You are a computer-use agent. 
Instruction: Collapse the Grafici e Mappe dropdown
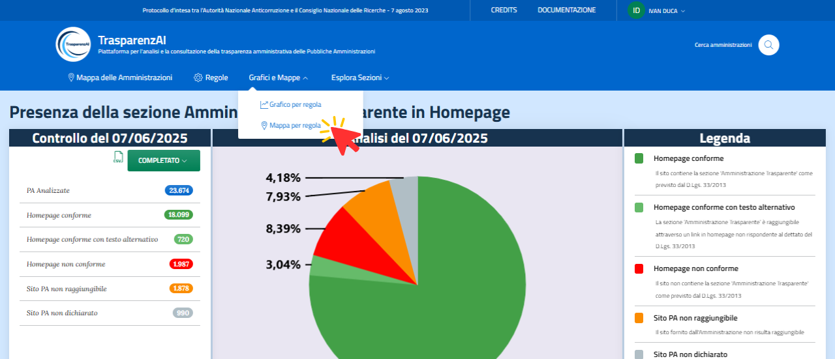coord(279,78)
